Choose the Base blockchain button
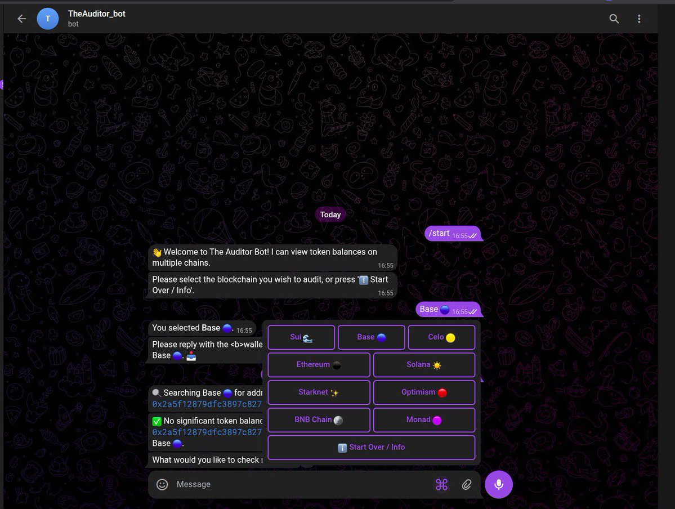The image size is (675, 509). (372, 337)
